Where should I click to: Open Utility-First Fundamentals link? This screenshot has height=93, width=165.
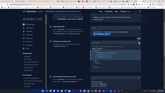point(31,78)
